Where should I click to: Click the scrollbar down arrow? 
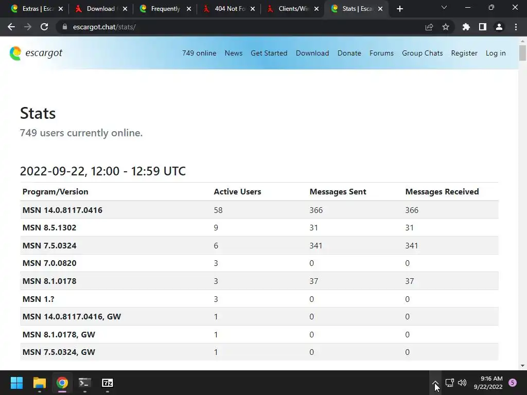[522, 366]
